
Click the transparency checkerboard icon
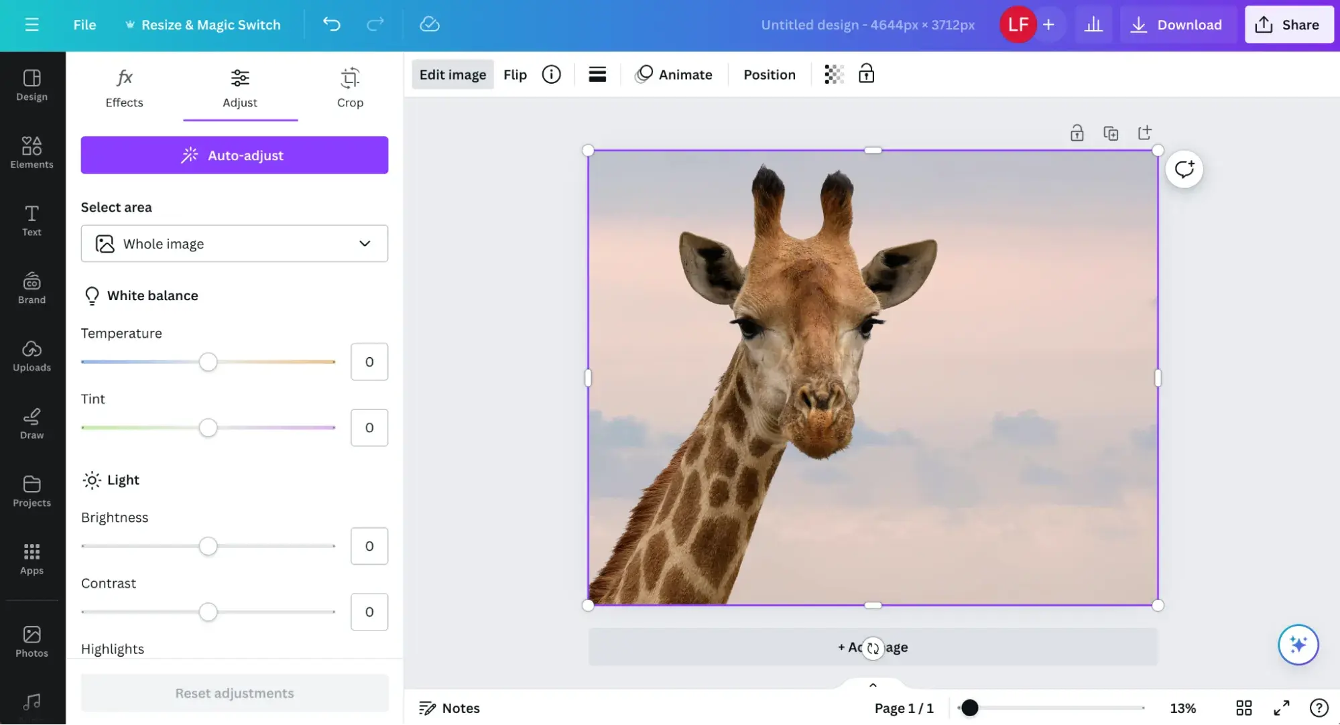(833, 74)
